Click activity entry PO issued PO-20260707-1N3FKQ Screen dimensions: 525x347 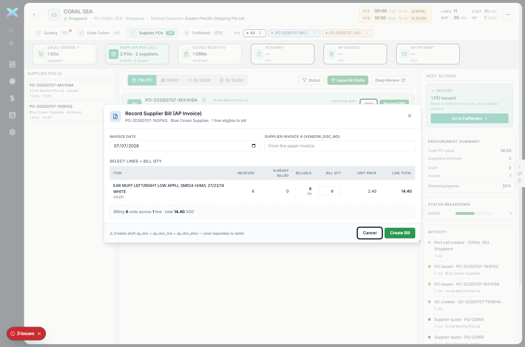(x=469, y=270)
